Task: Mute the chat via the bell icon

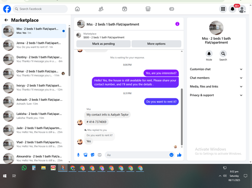Action: coord(209,54)
